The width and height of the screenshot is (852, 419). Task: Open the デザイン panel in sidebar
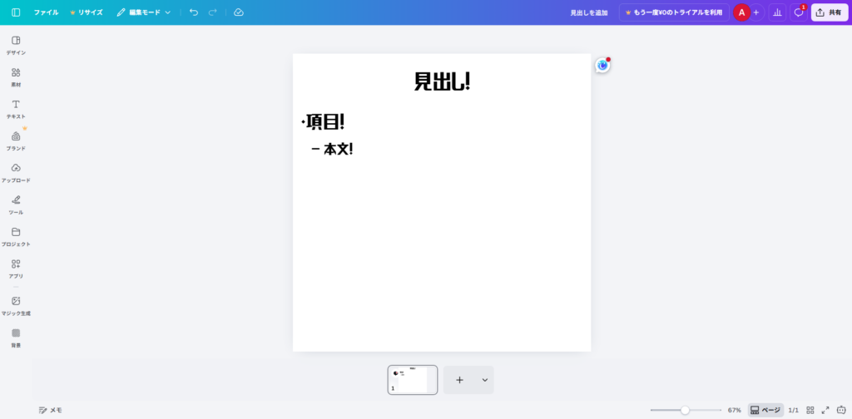[16, 45]
